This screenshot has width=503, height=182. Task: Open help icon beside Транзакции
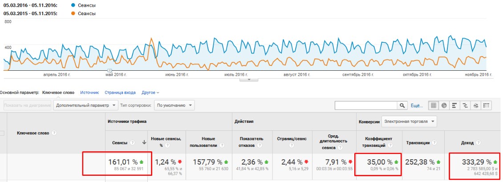coord(434,142)
